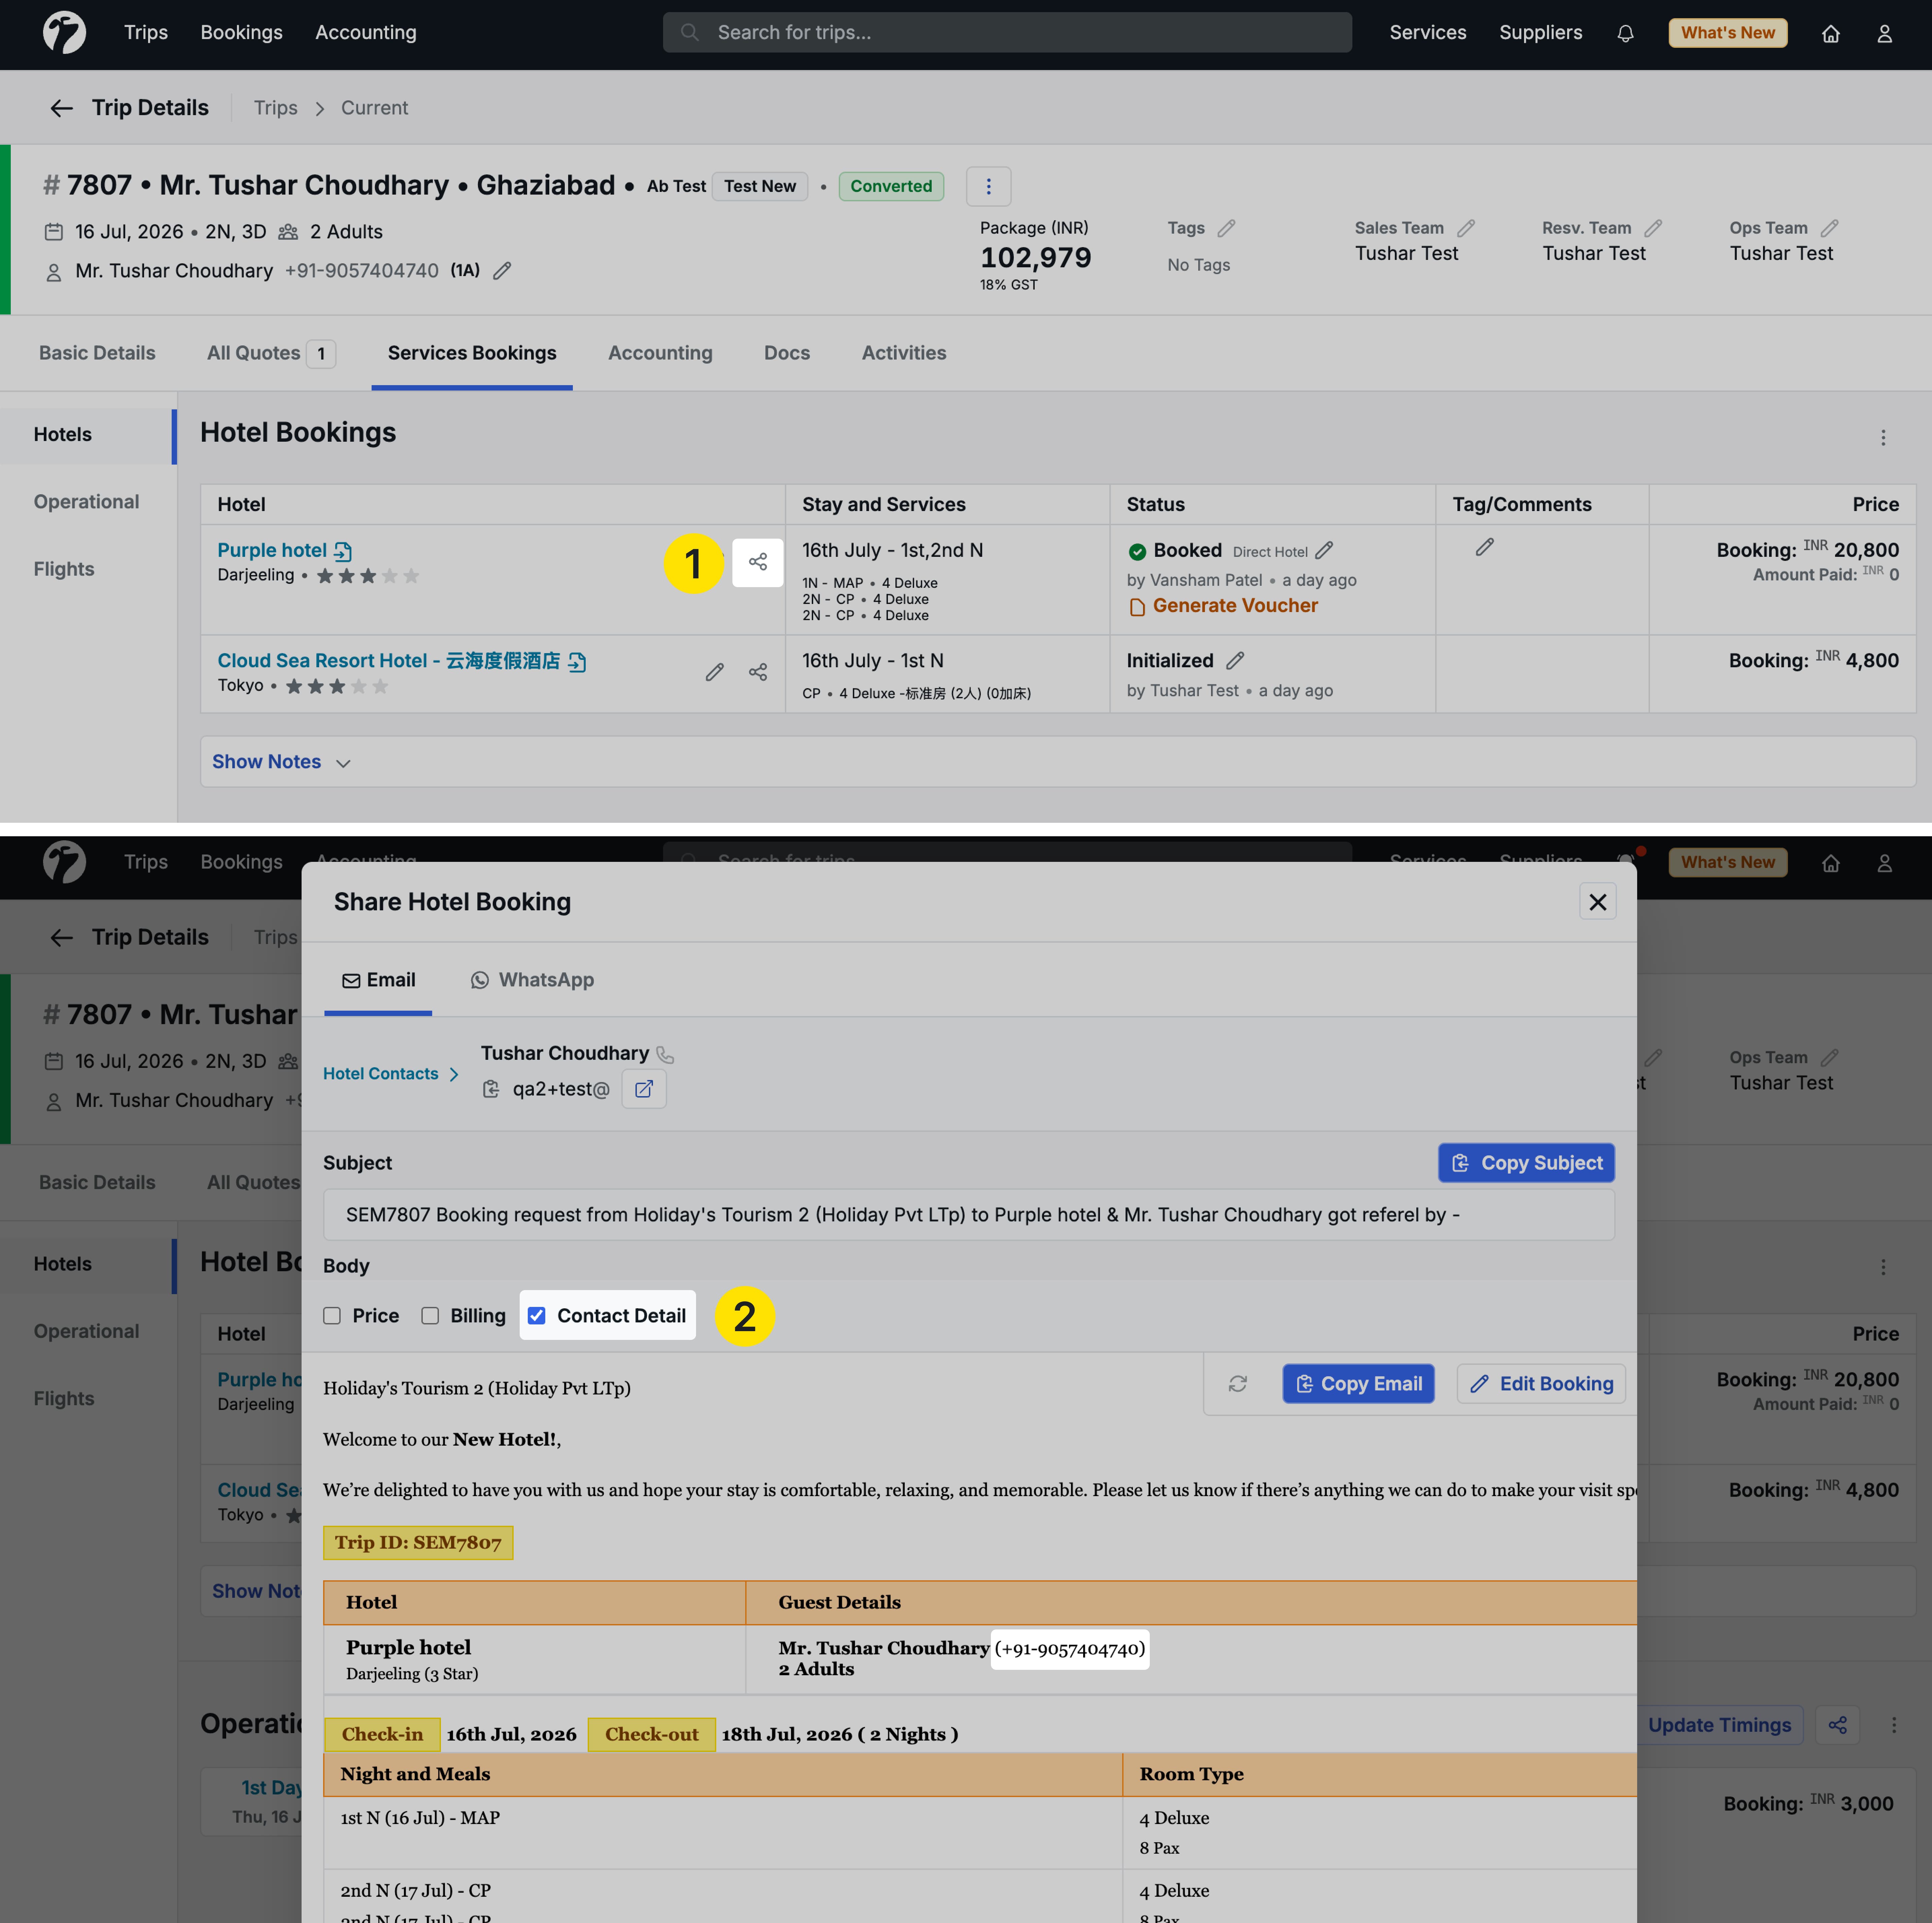The image size is (1932, 1923).
Task: Click the highlighted phone number (+91-9057404740)
Action: (1070, 1649)
